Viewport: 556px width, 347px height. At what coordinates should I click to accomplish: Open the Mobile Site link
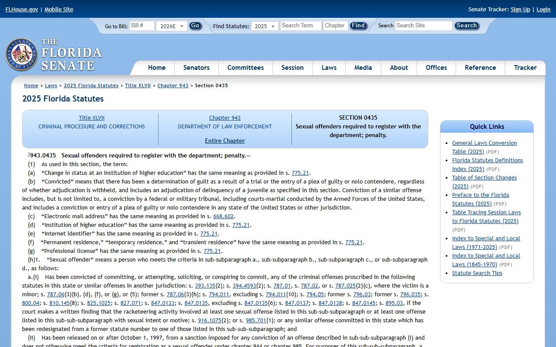click(59, 10)
